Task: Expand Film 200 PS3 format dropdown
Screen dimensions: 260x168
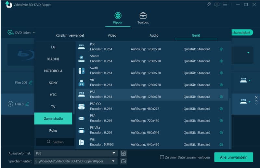Action: (x=249, y=81)
